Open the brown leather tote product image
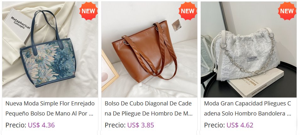The image size is (301, 135). pos(149,49)
